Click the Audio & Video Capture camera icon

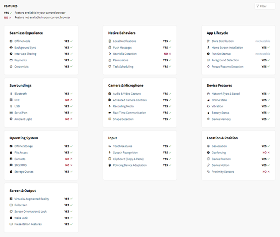(110, 94)
